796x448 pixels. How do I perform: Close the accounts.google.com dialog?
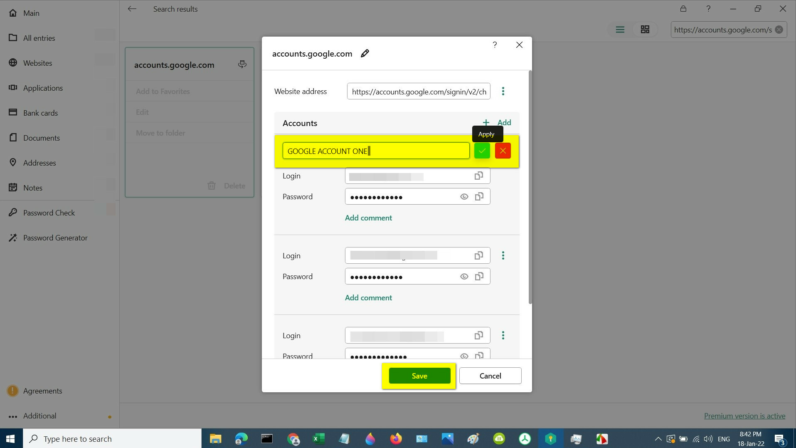tap(519, 45)
